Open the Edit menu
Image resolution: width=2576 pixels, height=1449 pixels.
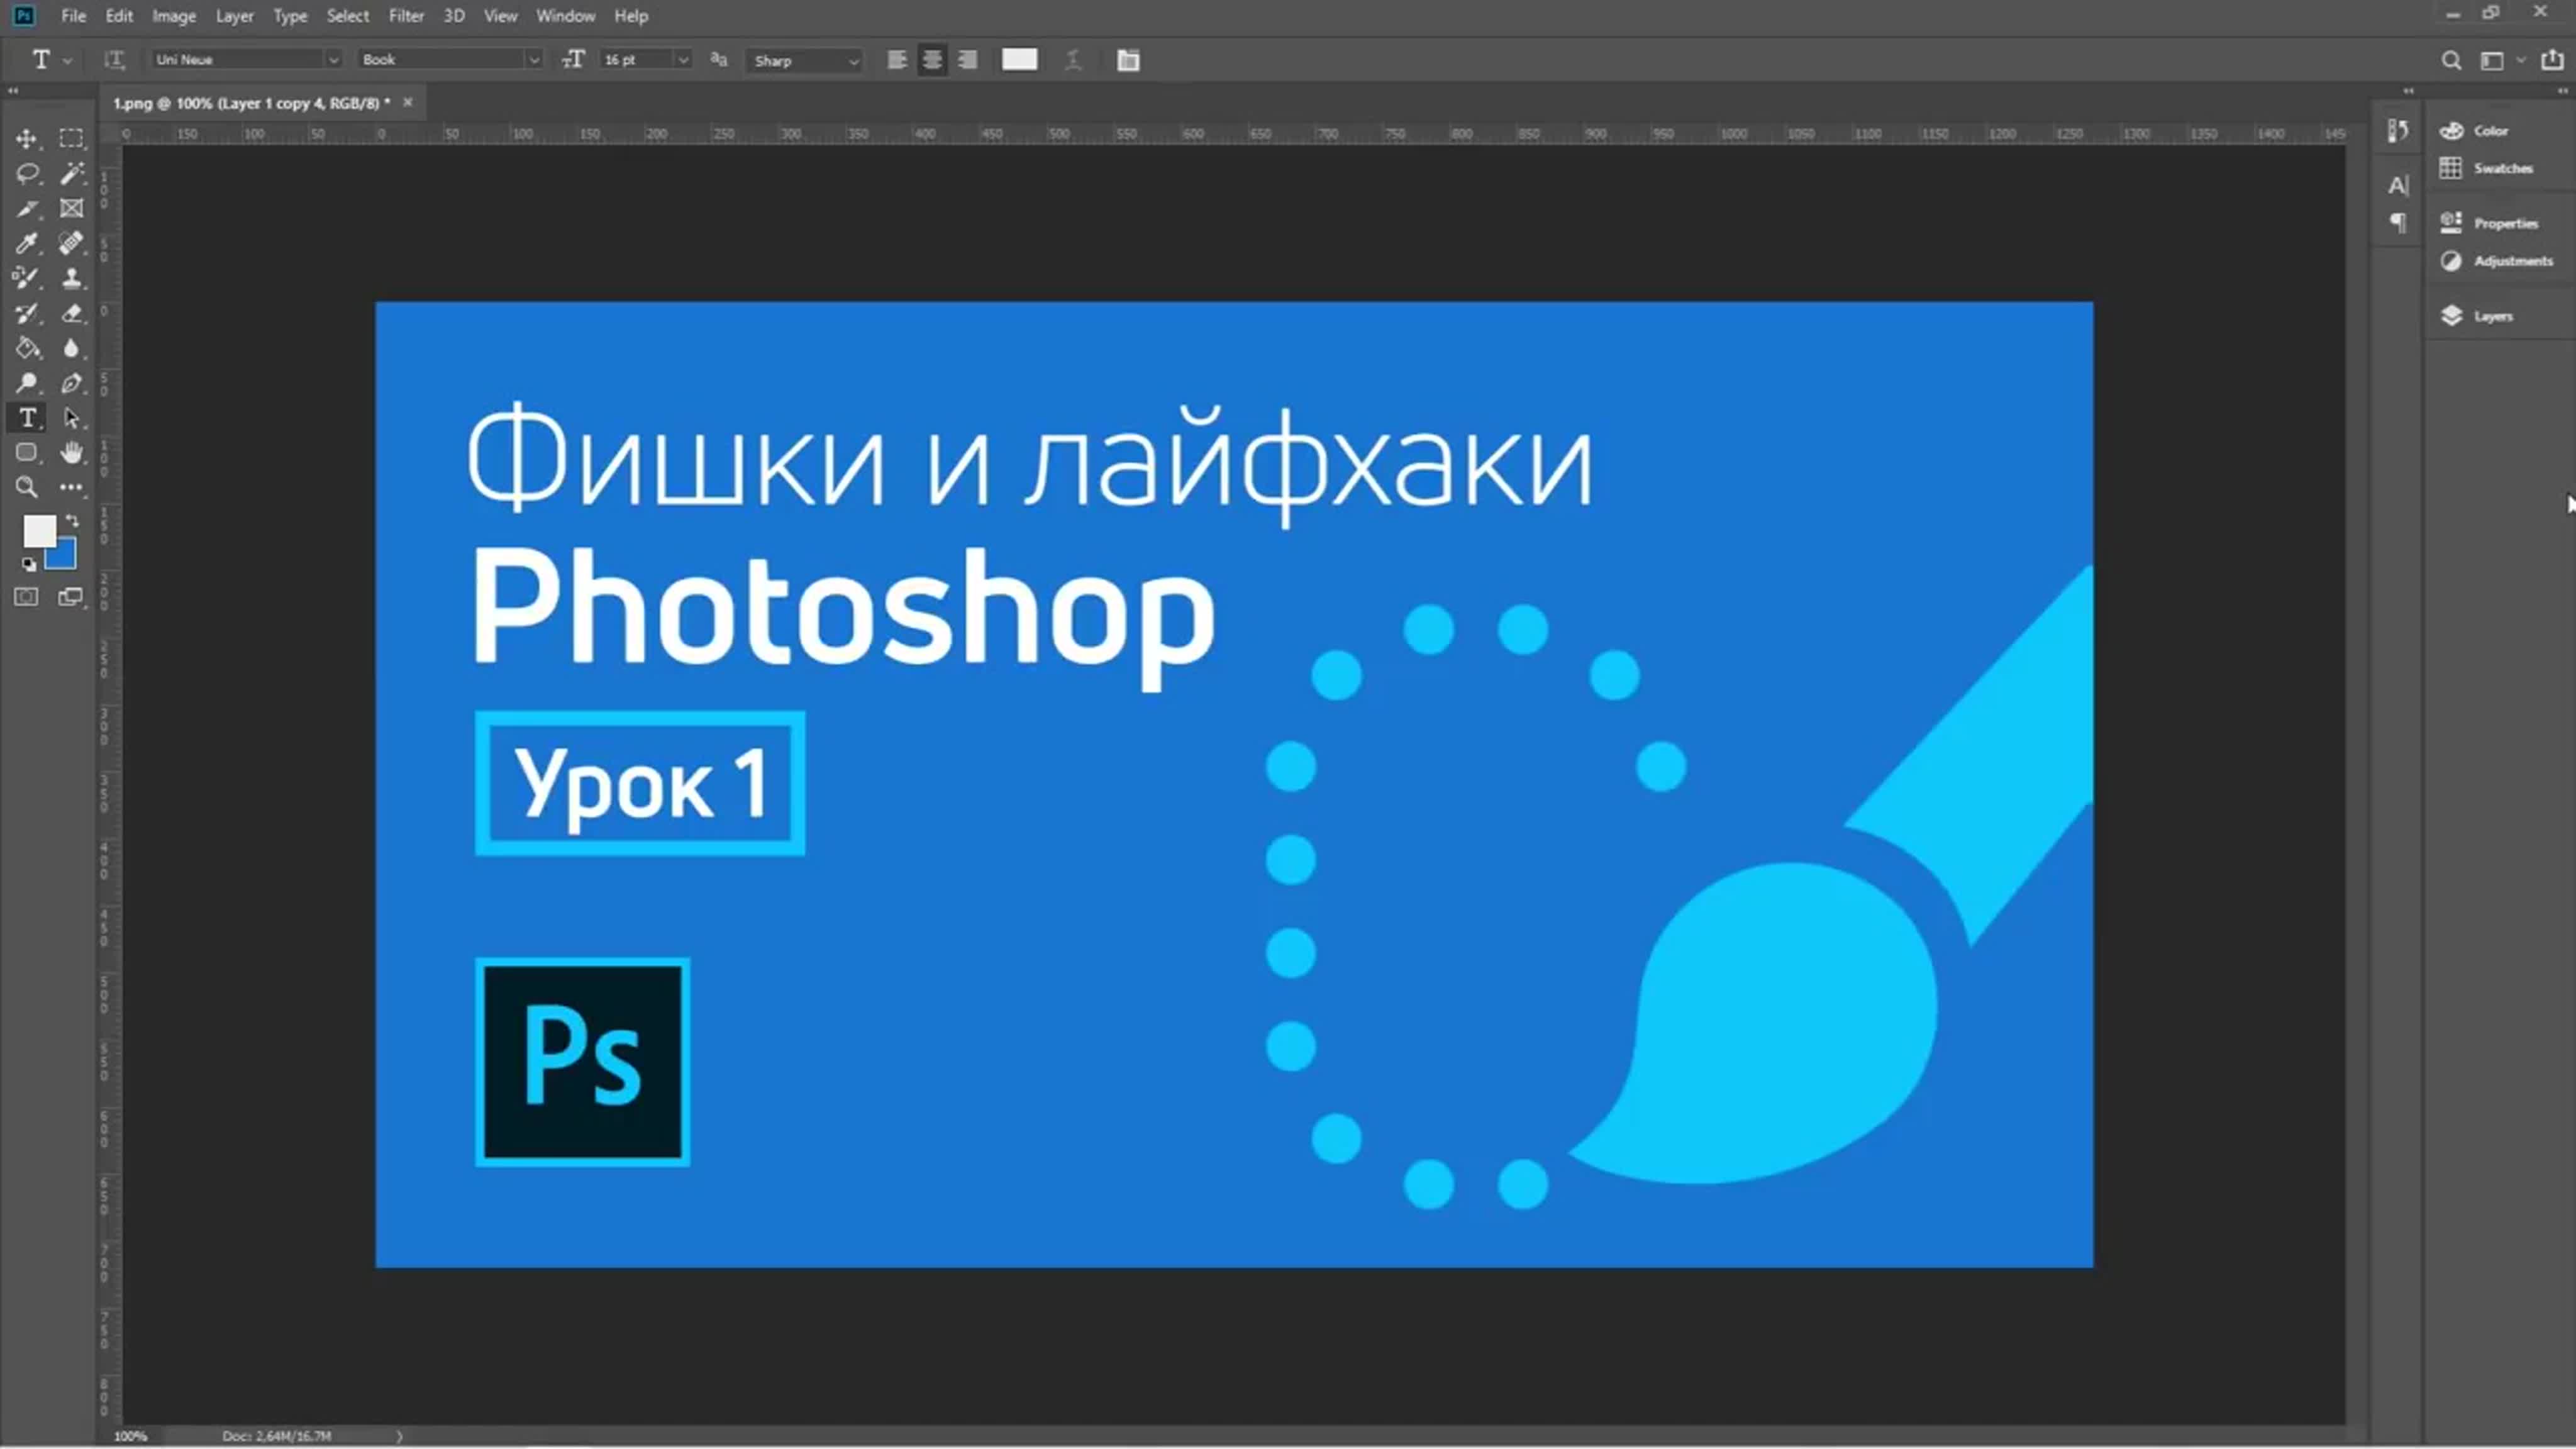point(119,16)
